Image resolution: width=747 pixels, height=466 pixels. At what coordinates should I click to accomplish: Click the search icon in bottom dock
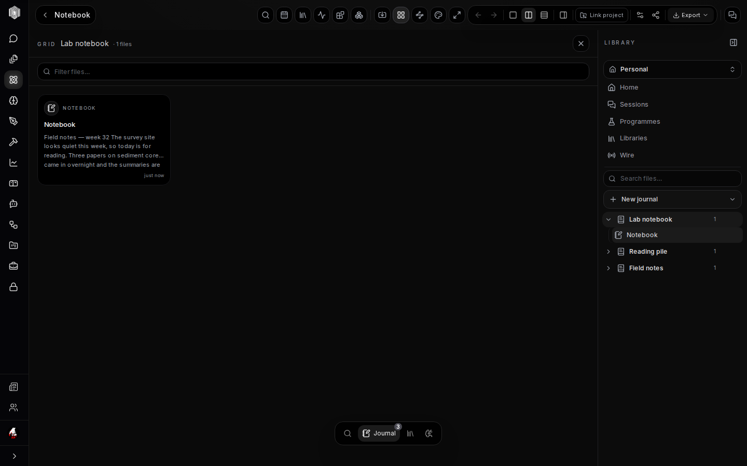point(348,433)
